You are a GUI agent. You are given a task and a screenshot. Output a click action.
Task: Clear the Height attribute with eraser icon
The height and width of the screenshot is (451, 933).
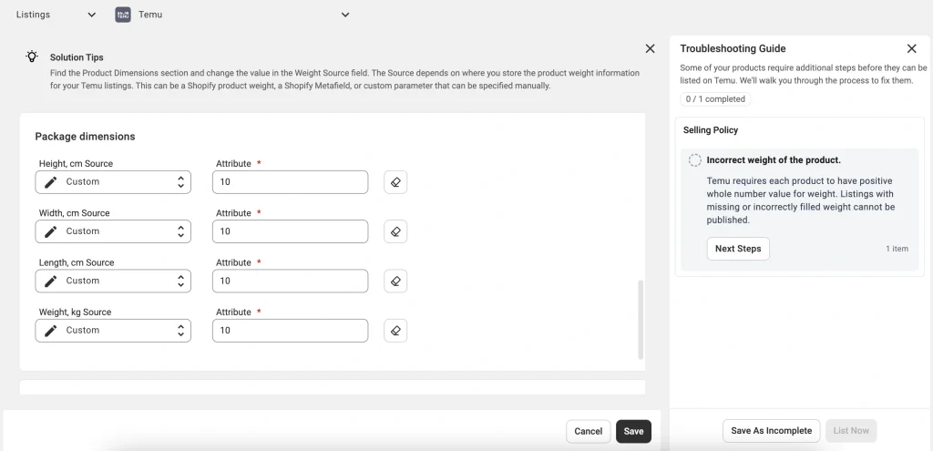pos(395,182)
